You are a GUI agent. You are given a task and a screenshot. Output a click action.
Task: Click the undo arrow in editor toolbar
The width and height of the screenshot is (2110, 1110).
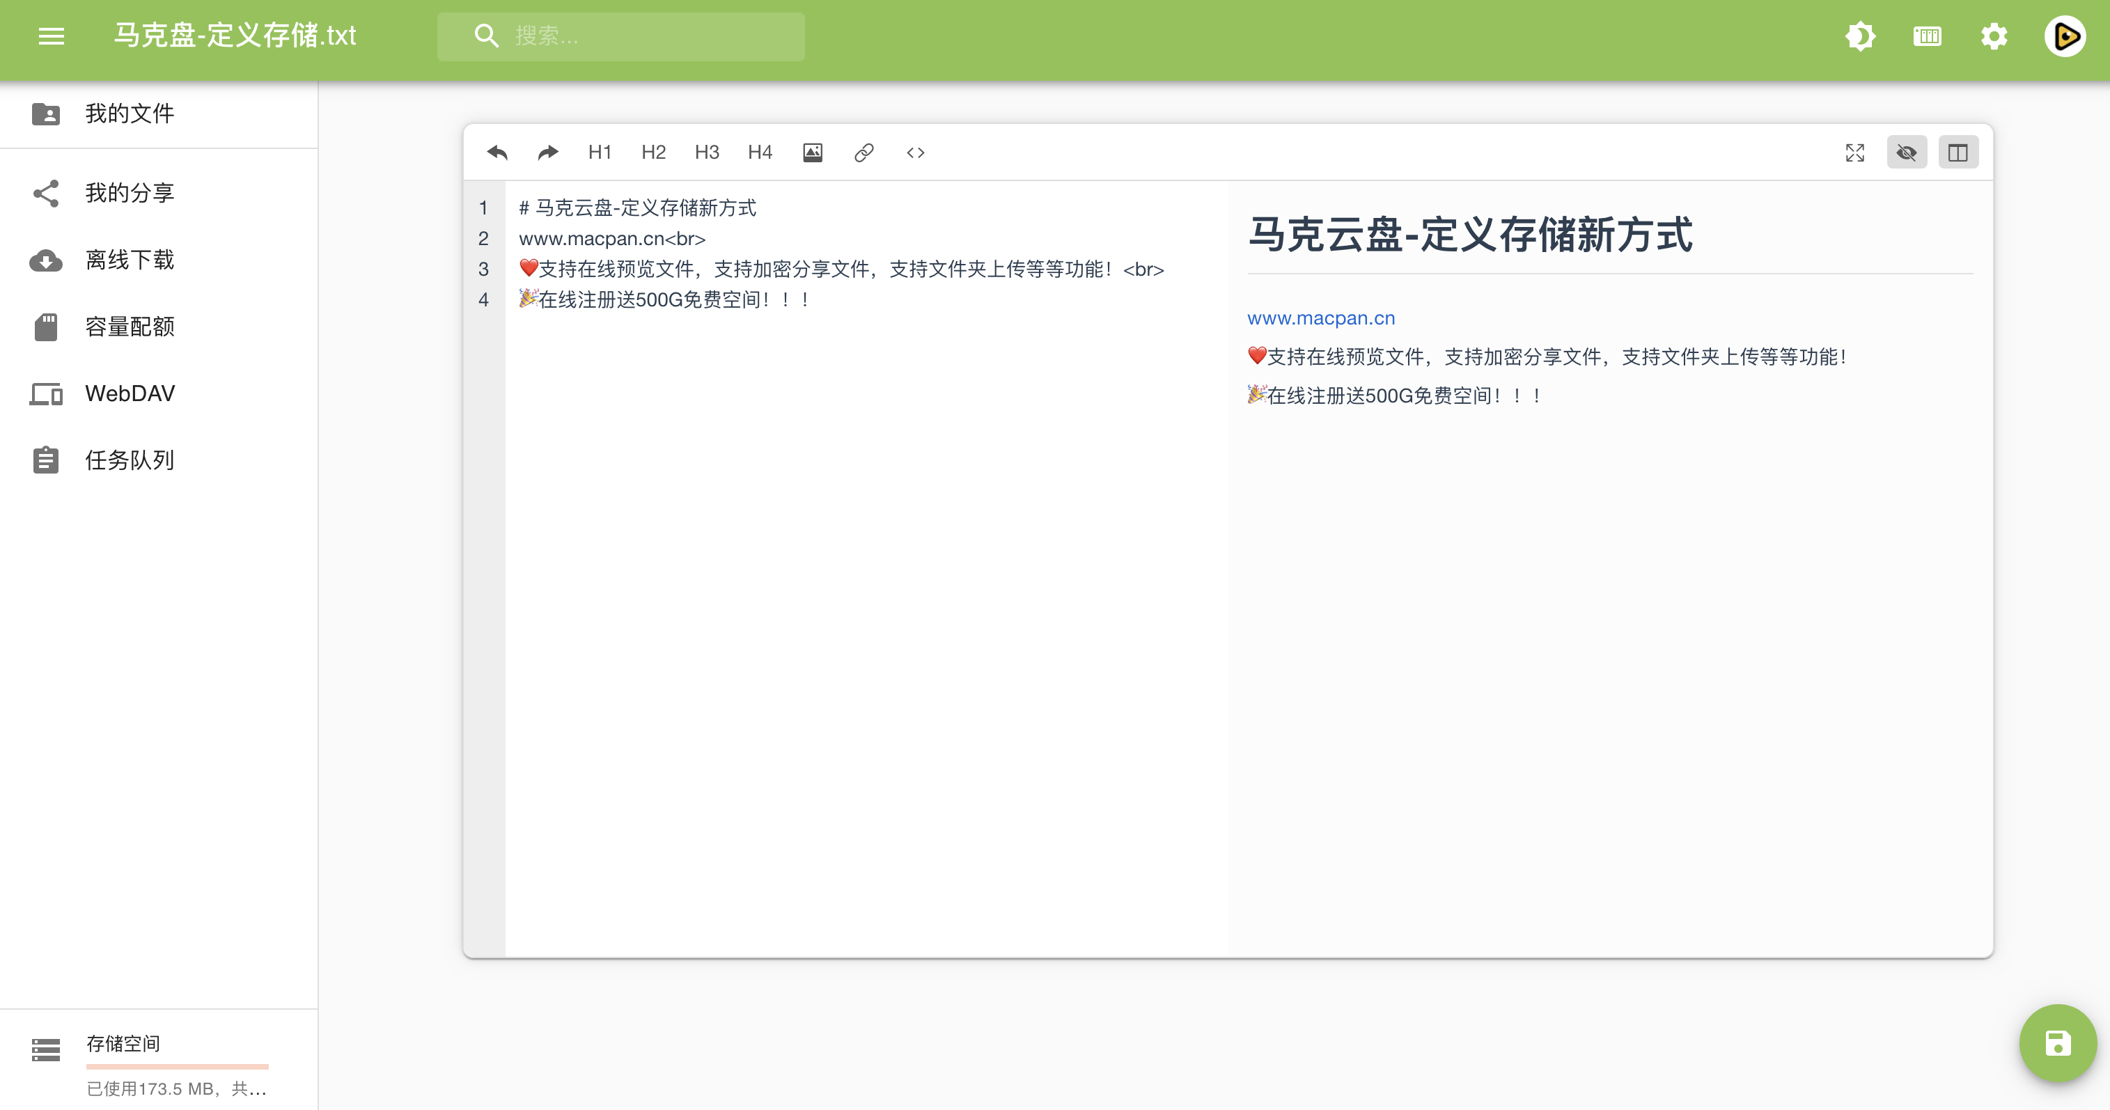(x=497, y=153)
